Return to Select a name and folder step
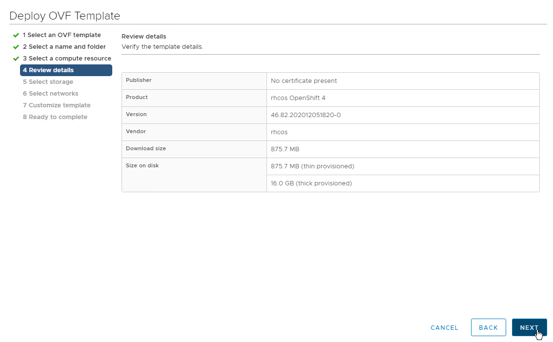553x342 pixels. (x=64, y=47)
